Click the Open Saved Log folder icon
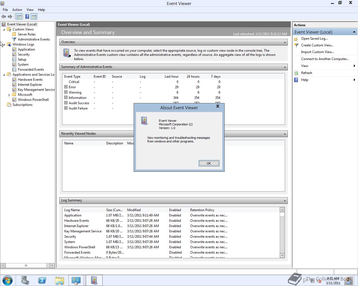Viewport: 358px width, 286px height. tap(296, 39)
